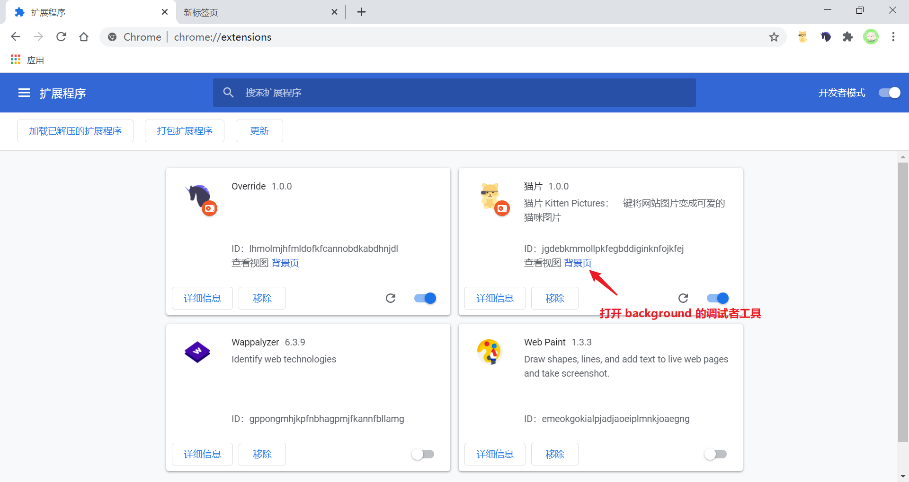Close the 新标签页 tab
The width and height of the screenshot is (909, 482).
tap(334, 12)
